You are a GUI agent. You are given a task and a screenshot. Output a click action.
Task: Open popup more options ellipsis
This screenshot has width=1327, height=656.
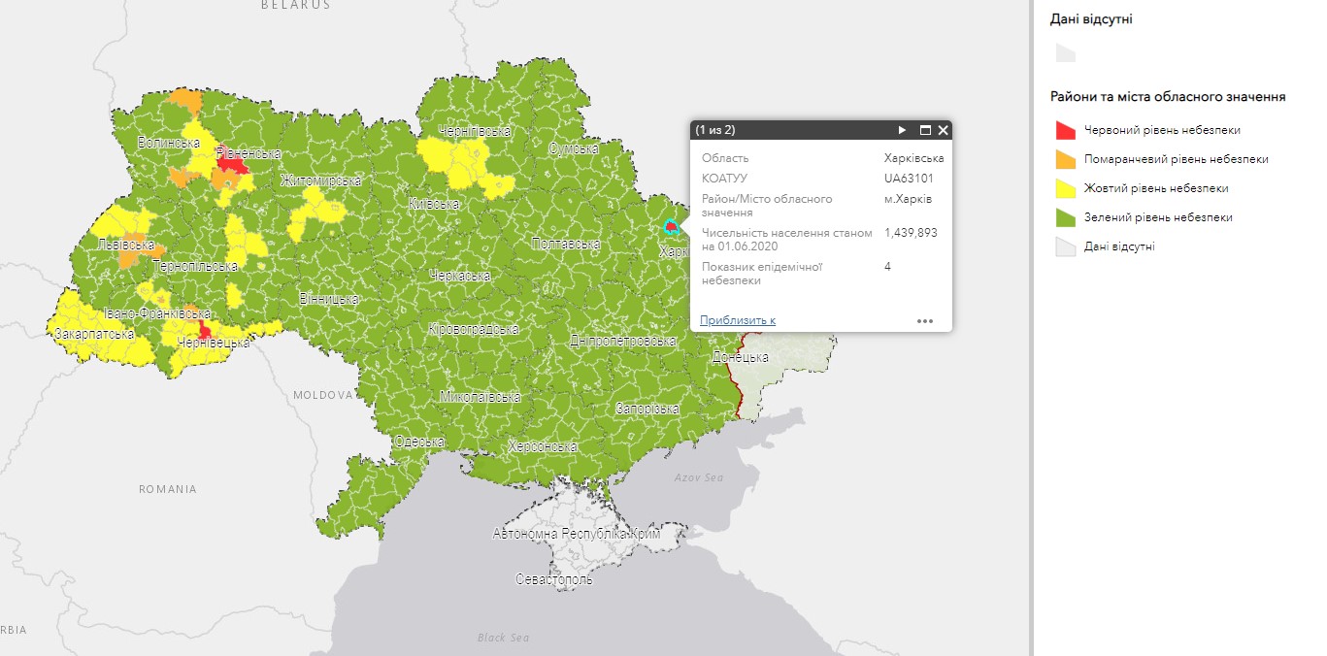[924, 320]
